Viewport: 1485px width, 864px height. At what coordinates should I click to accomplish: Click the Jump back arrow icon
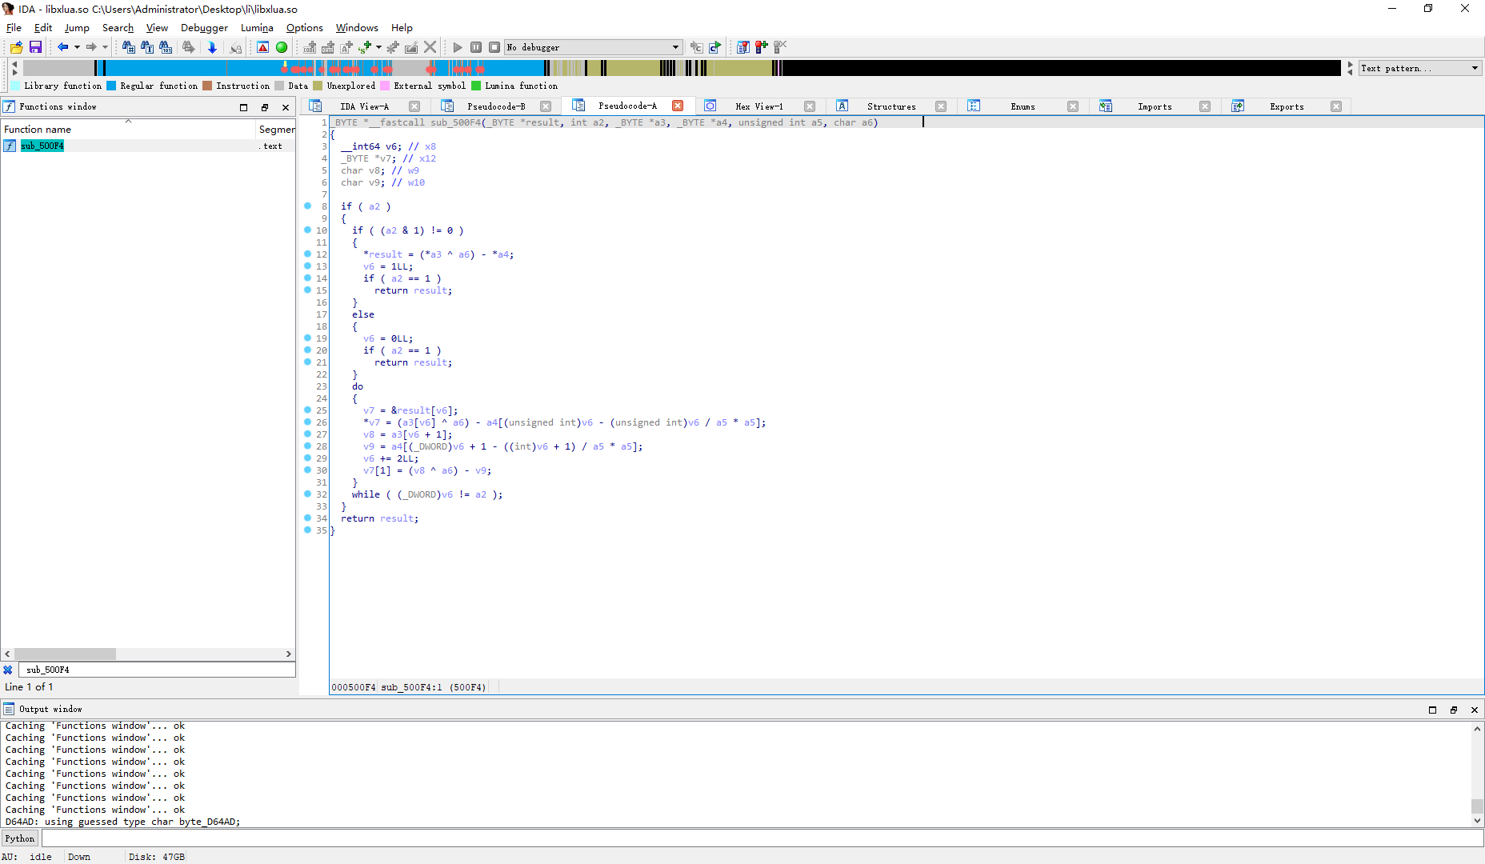coord(62,47)
